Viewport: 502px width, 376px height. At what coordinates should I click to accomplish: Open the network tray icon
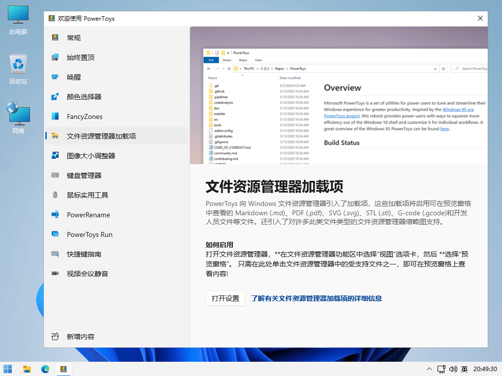pos(441,369)
